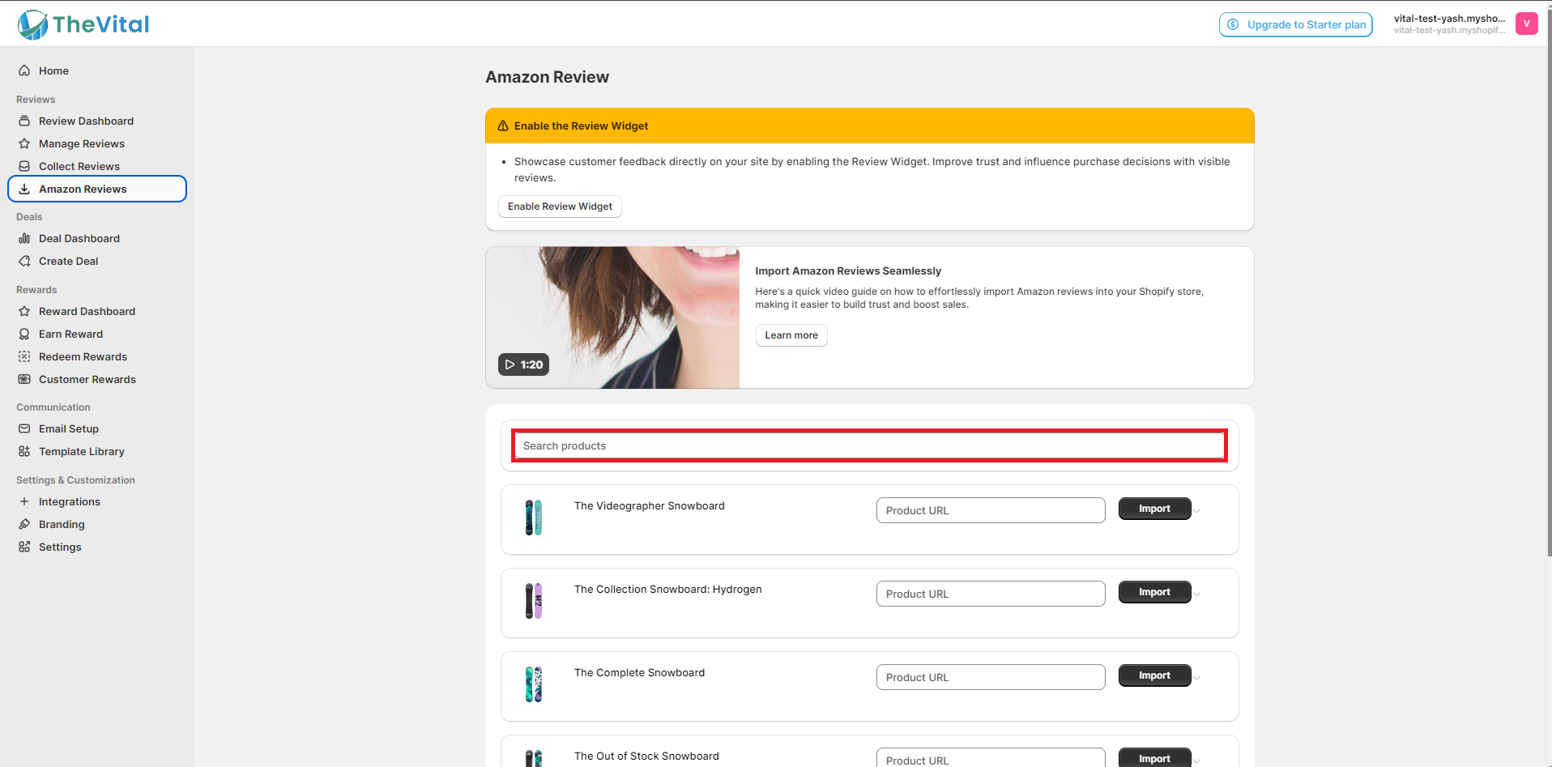Open Branding settings
This screenshot has height=767, width=1552.
tap(97, 524)
